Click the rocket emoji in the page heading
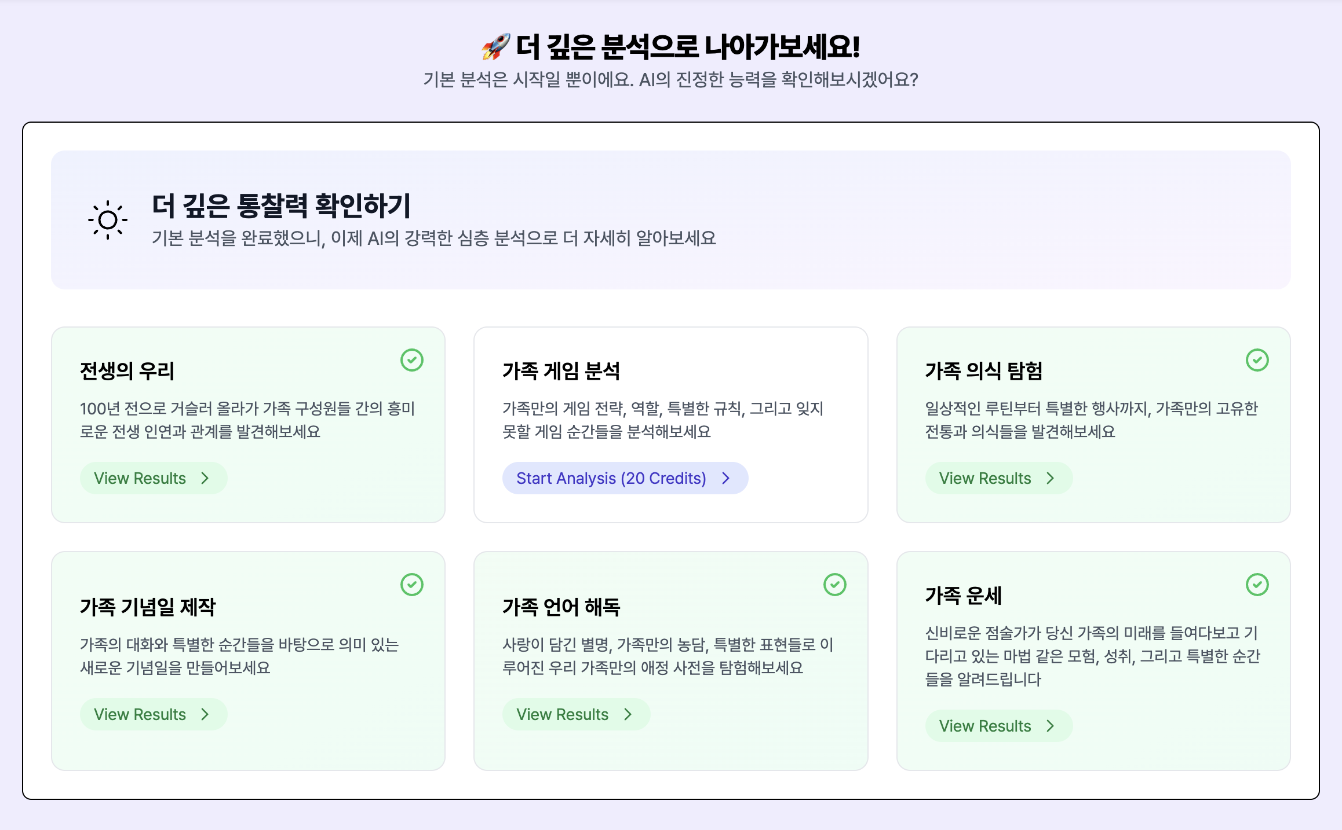This screenshot has width=1342, height=830. coord(495,47)
